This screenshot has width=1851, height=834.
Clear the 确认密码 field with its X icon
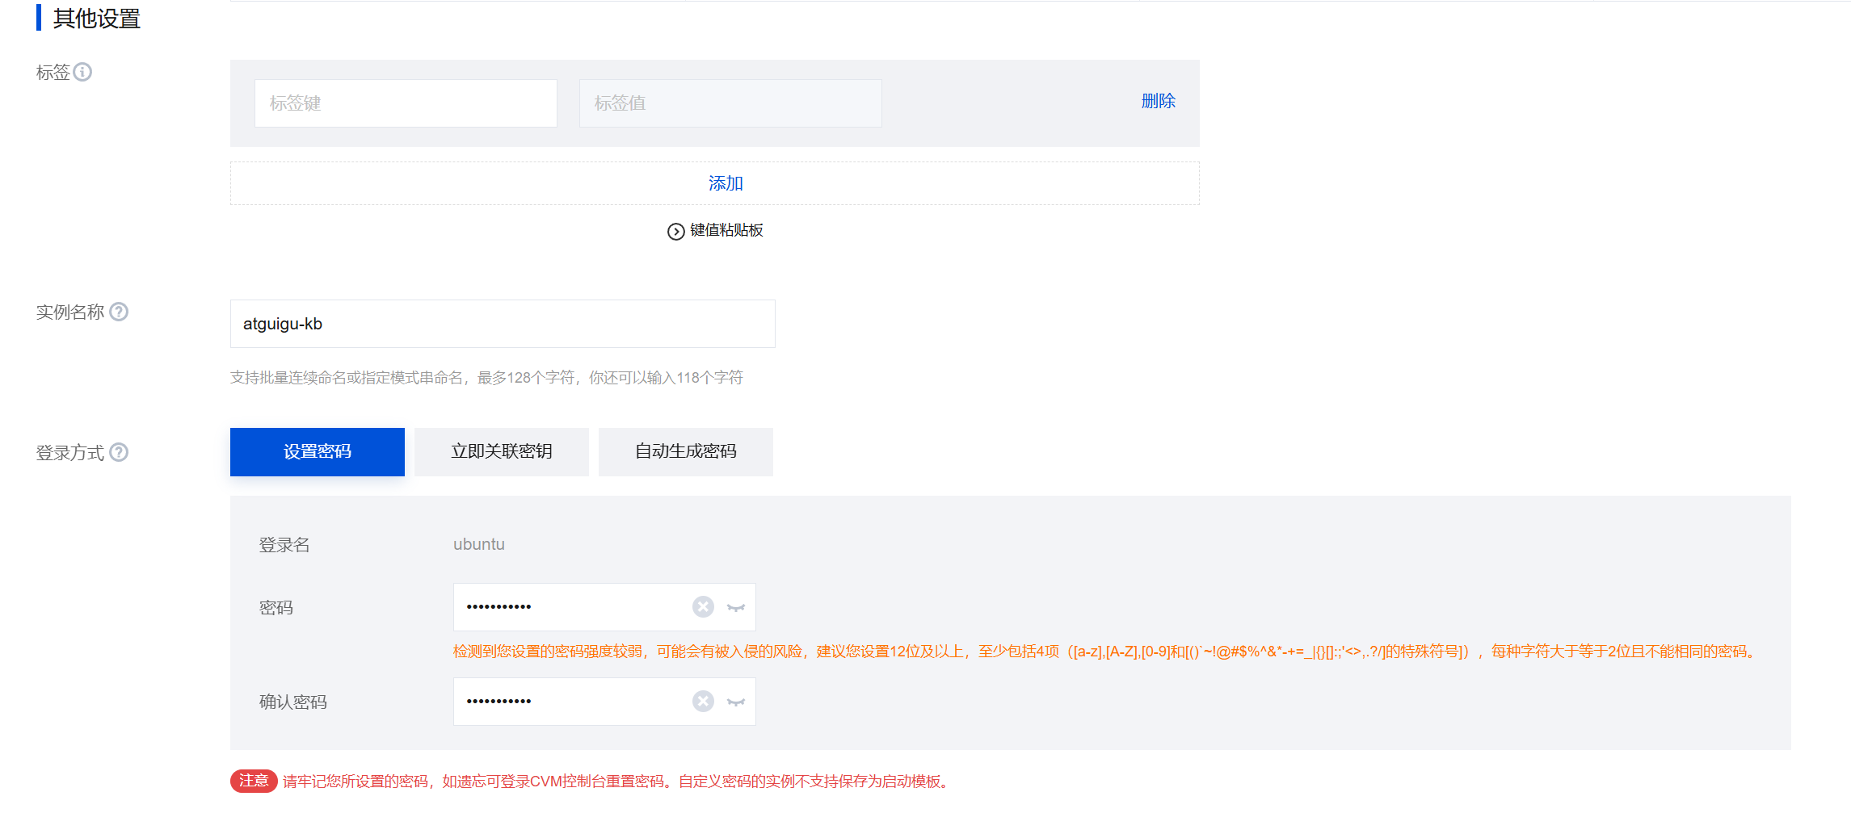coord(703,702)
